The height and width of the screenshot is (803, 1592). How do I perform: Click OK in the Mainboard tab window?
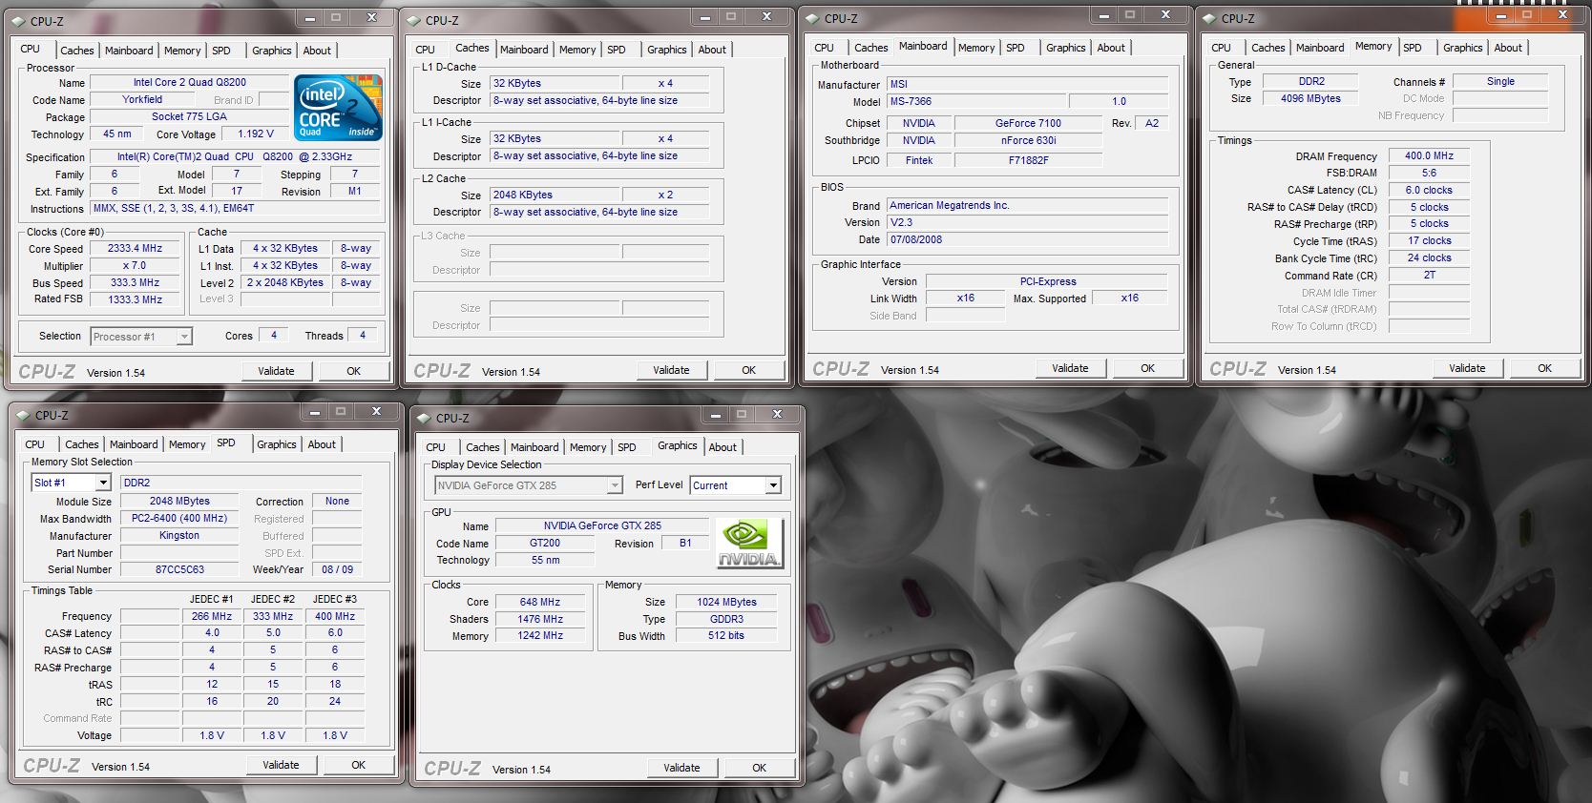[x=1147, y=368]
